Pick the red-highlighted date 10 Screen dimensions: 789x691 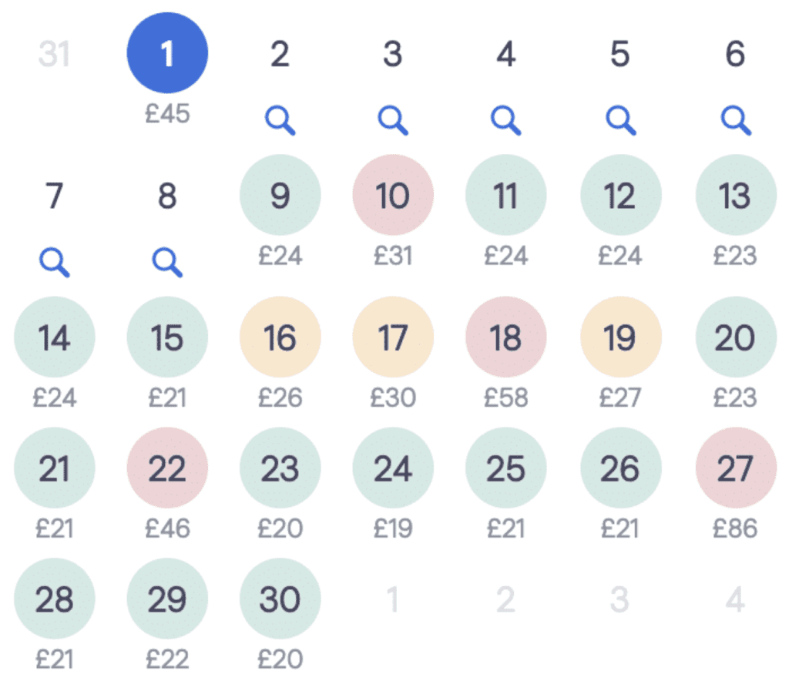(x=393, y=195)
